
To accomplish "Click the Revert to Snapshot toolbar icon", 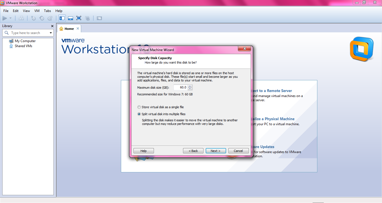I will (42, 18).
